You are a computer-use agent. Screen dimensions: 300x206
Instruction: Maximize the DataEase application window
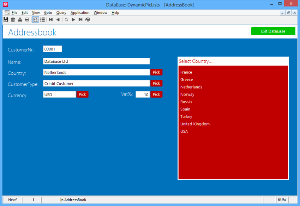(280, 4)
